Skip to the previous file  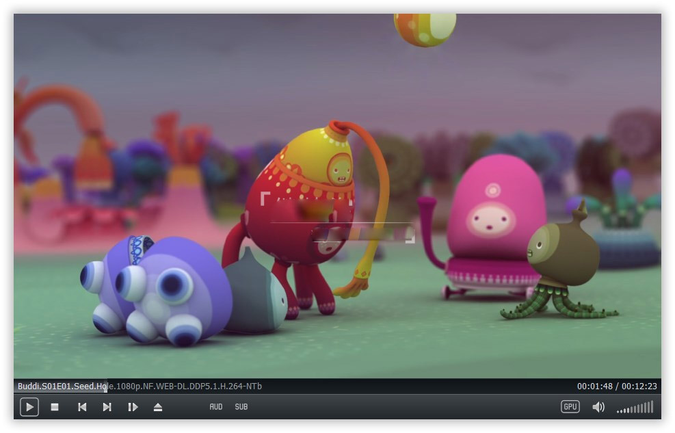[82, 407]
